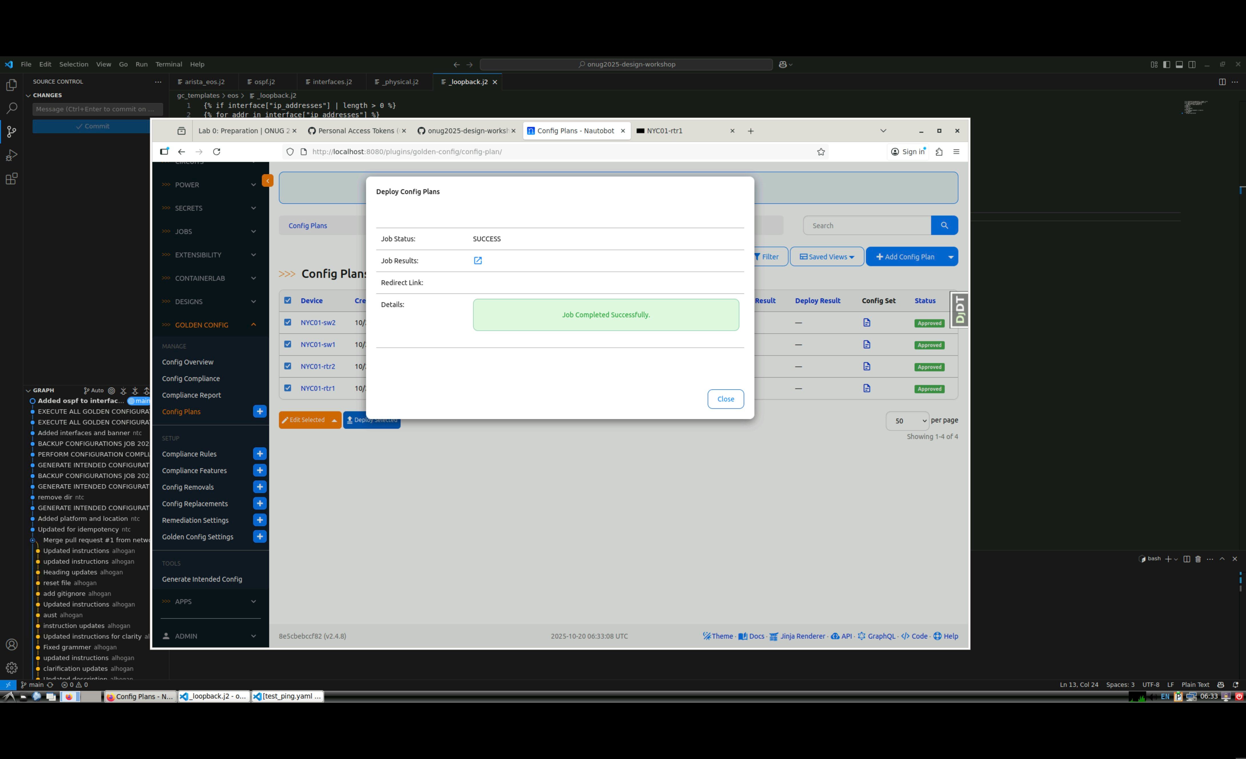Close the Deploy Config Plans dialog
This screenshot has height=759, width=1246.
pyautogui.click(x=725, y=399)
